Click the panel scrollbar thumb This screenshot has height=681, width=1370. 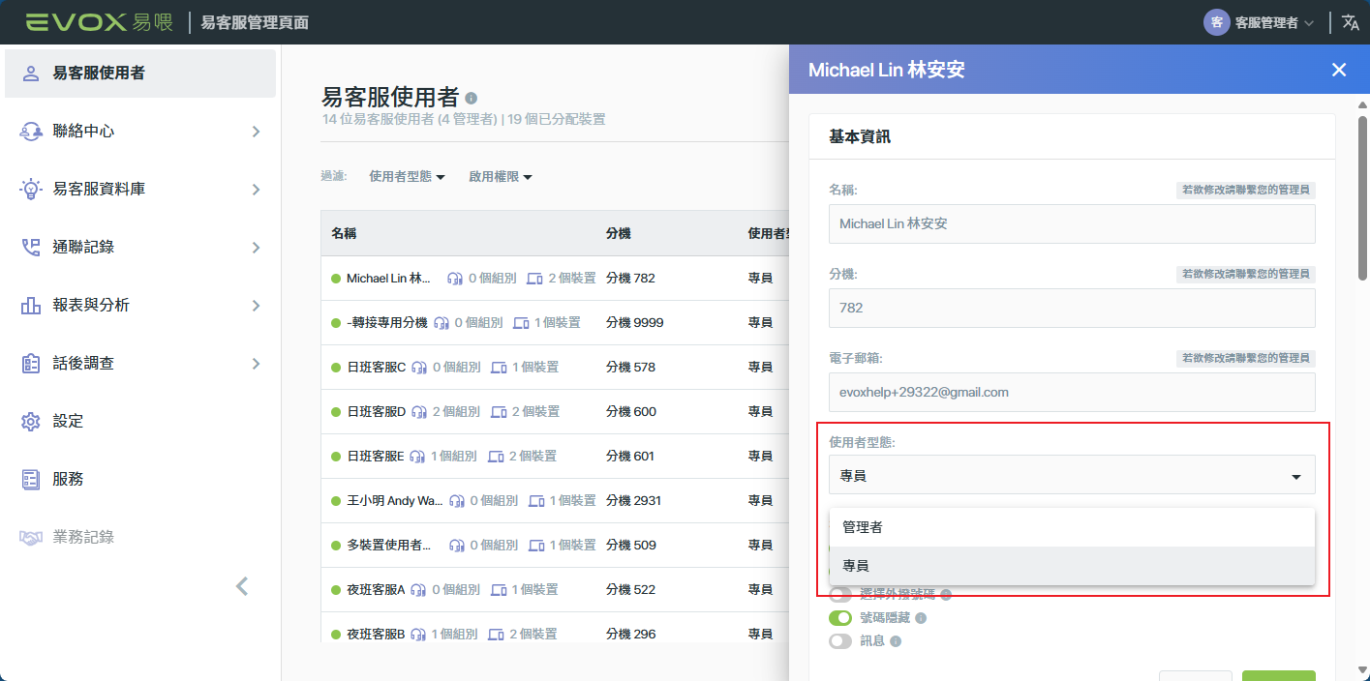(1362, 196)
